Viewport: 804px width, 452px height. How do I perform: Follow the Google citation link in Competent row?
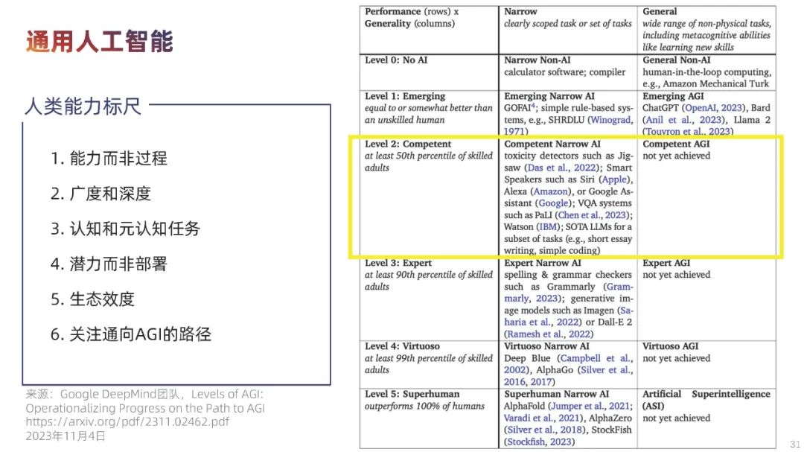tap(554, 203)
